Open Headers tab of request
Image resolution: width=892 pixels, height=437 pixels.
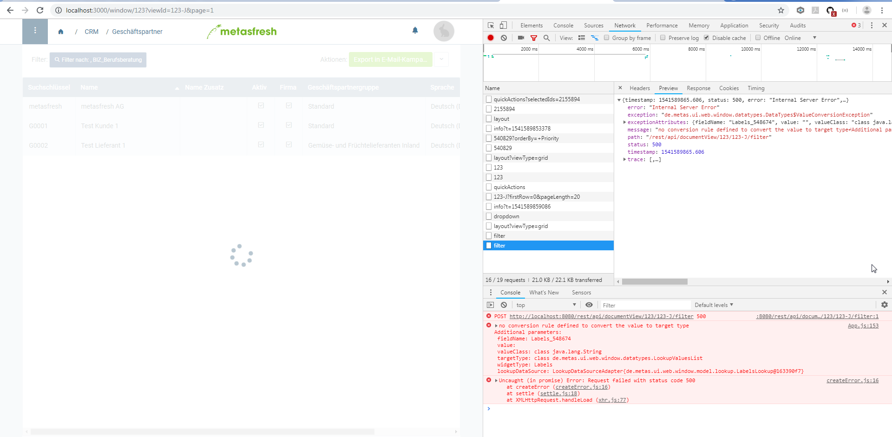click(639, 88)
